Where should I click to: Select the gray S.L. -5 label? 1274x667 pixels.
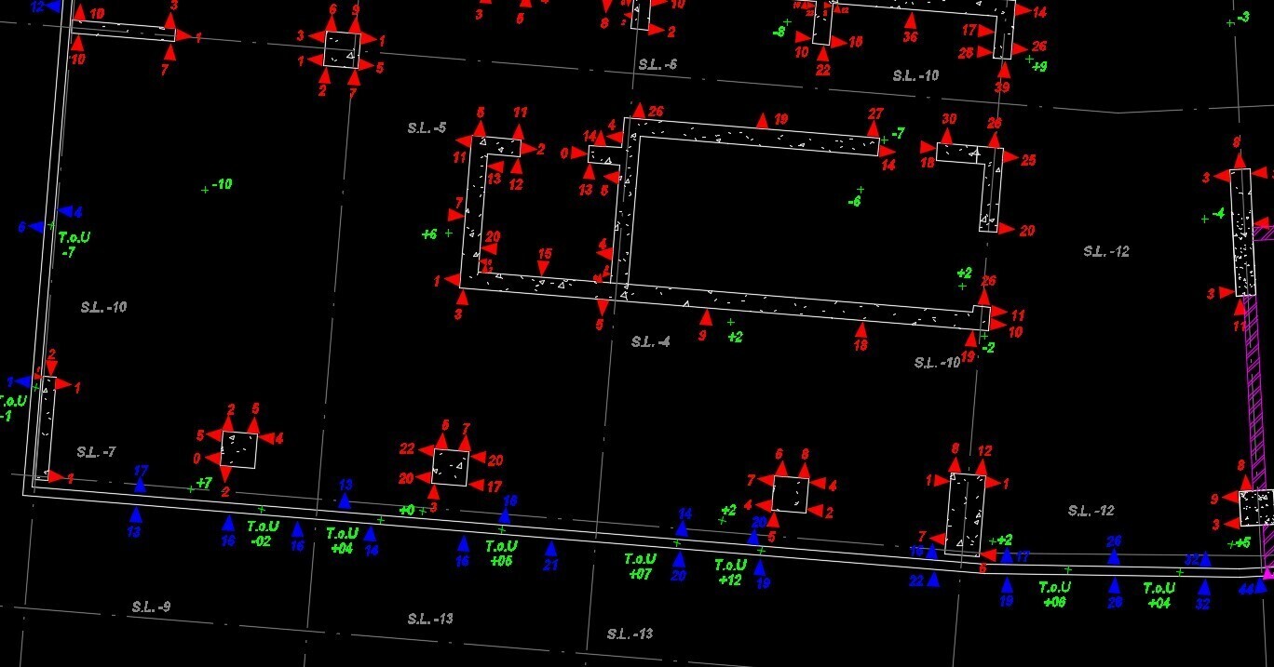click(427, 127)
